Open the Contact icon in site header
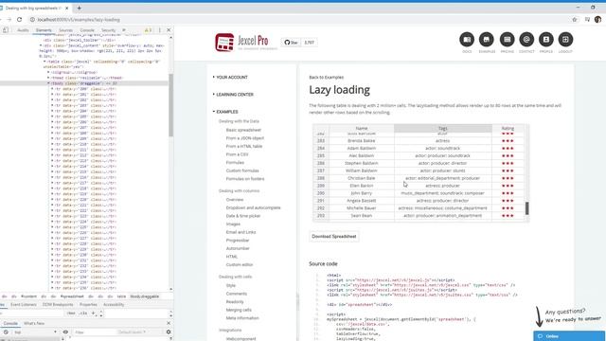606x341 pixels. point(526,40)
